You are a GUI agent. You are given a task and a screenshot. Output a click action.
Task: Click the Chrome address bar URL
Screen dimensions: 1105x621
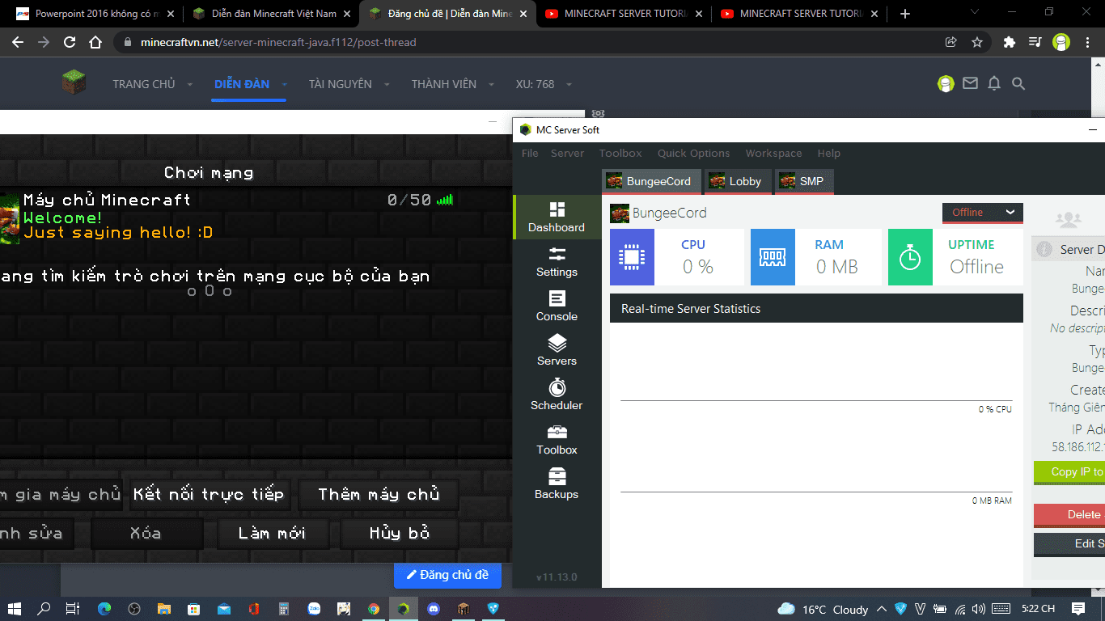pyautogui.click(x=278, y=42)
